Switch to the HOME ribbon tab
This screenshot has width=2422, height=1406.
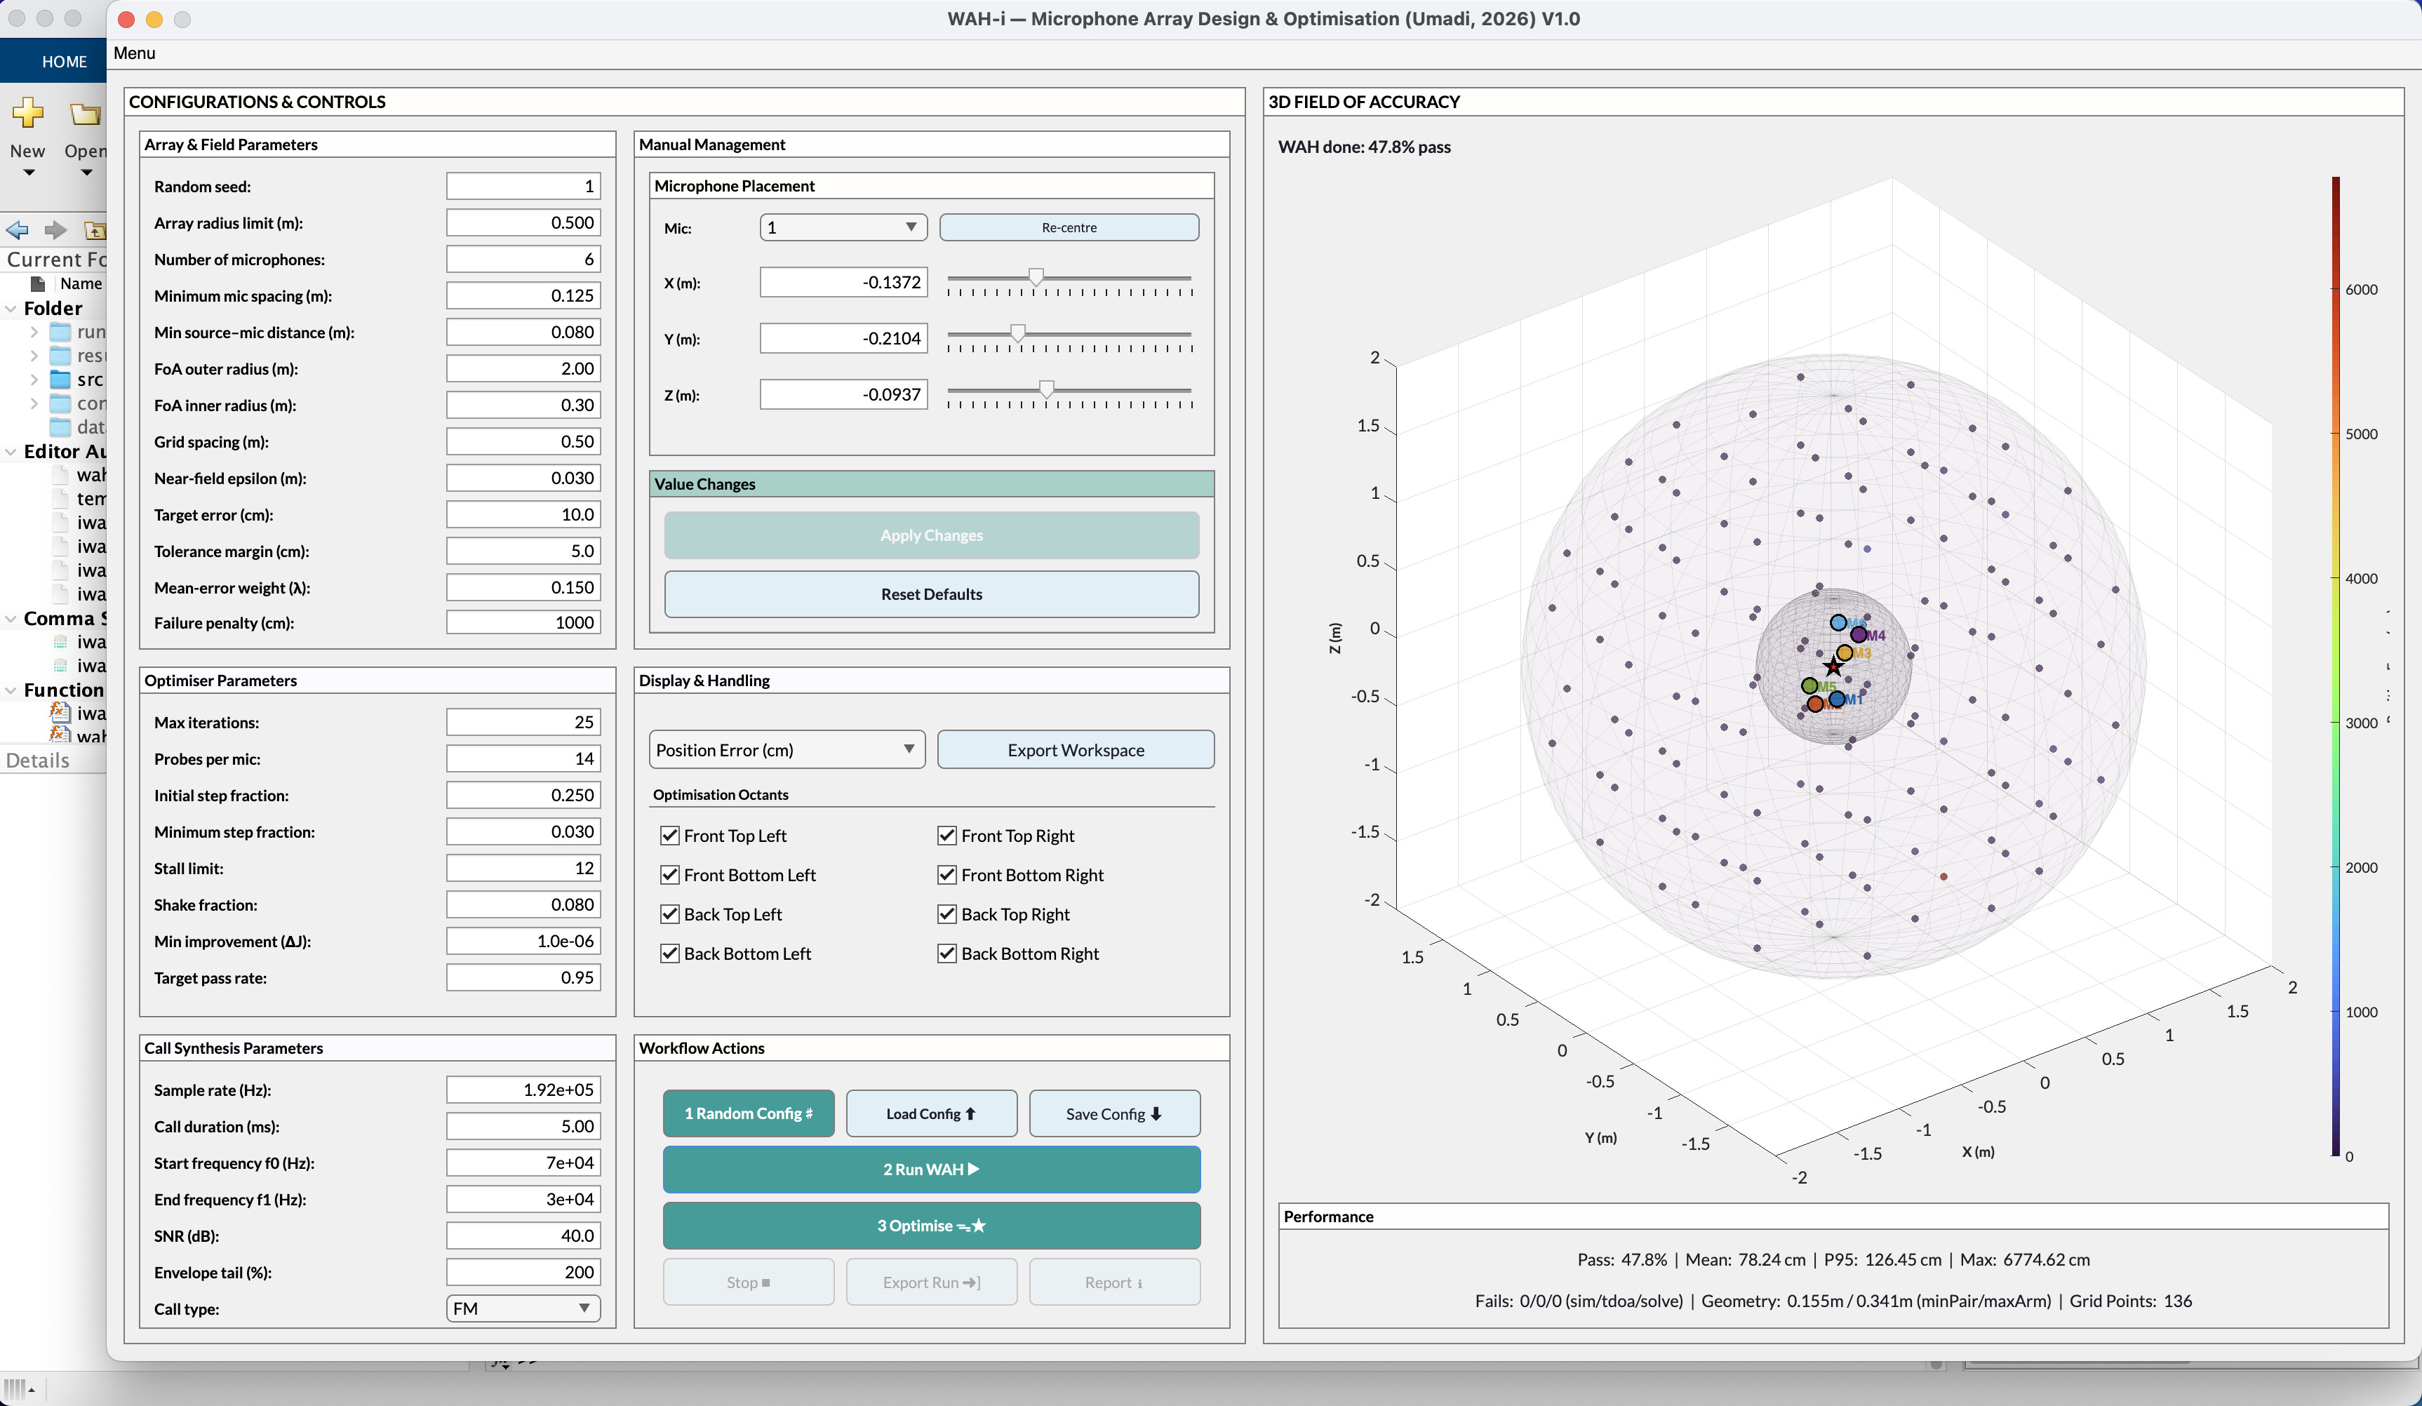pos(65,60)
